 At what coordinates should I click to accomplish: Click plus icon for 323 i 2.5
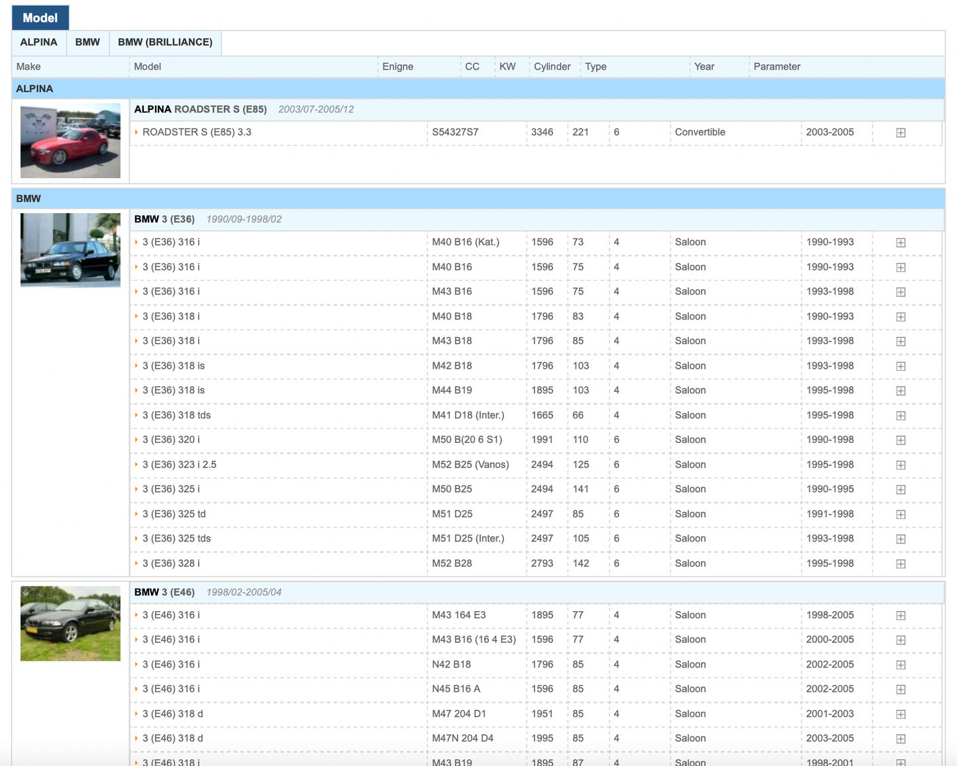[901, 465]
